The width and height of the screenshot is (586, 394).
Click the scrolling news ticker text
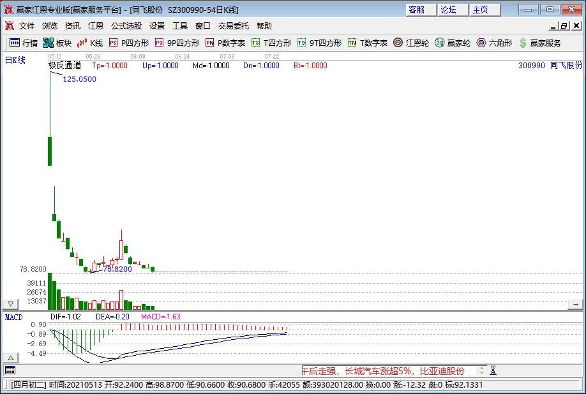(384, 371)
